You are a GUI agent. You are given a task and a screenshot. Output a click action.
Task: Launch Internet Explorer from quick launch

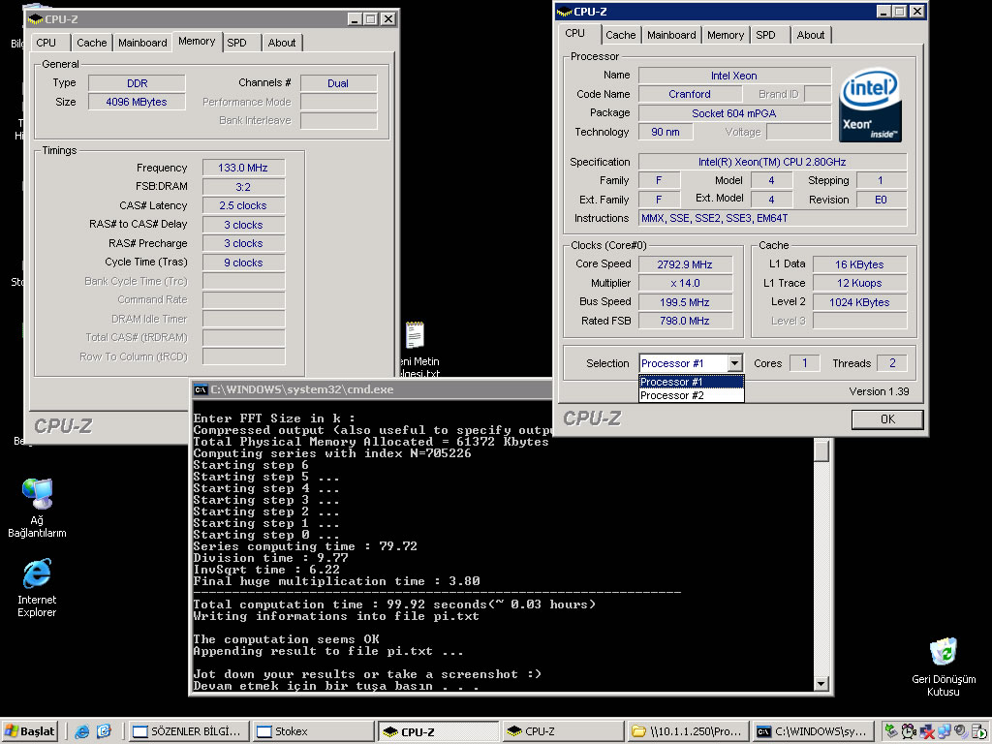coord(82,731)
